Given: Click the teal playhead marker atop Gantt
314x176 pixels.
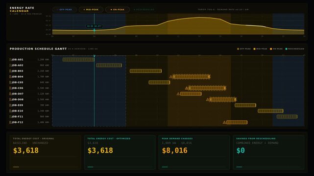Looking at the screenshot, I should 95,56.
